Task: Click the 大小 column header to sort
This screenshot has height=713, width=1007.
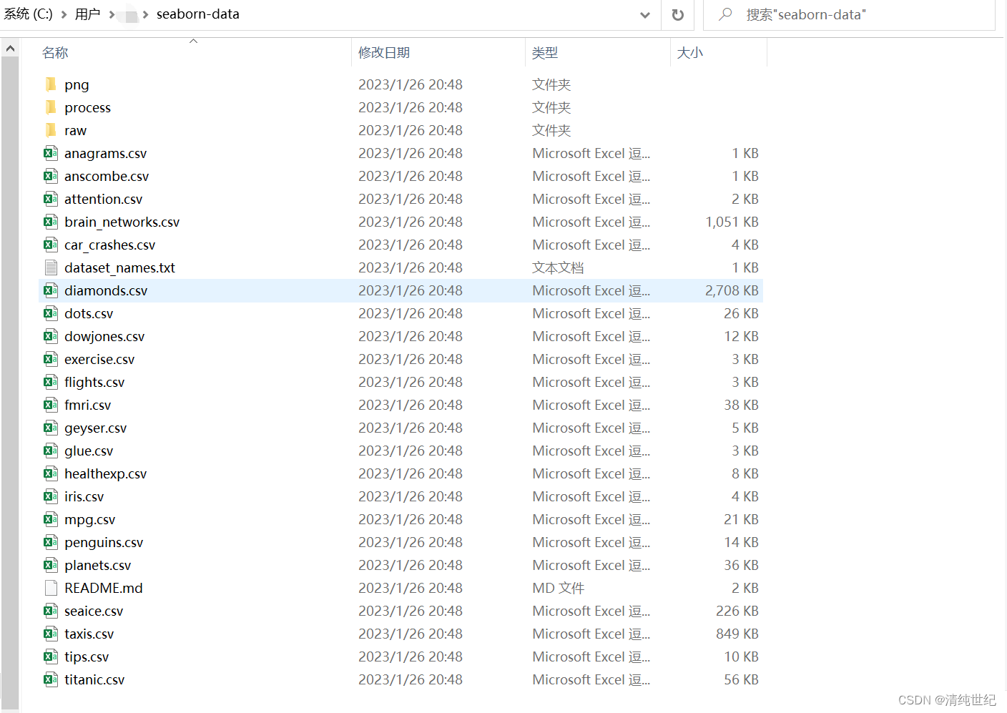Action: pyautogui.click(x=689, y=52)
